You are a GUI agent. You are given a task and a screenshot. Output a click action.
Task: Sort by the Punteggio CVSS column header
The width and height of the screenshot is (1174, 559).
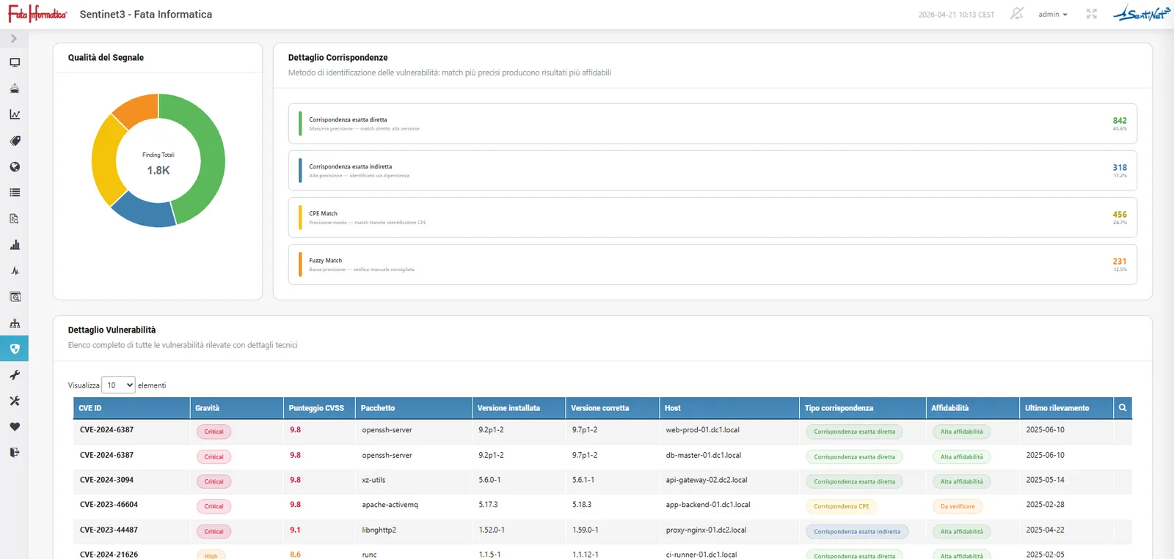pos(319,408)
